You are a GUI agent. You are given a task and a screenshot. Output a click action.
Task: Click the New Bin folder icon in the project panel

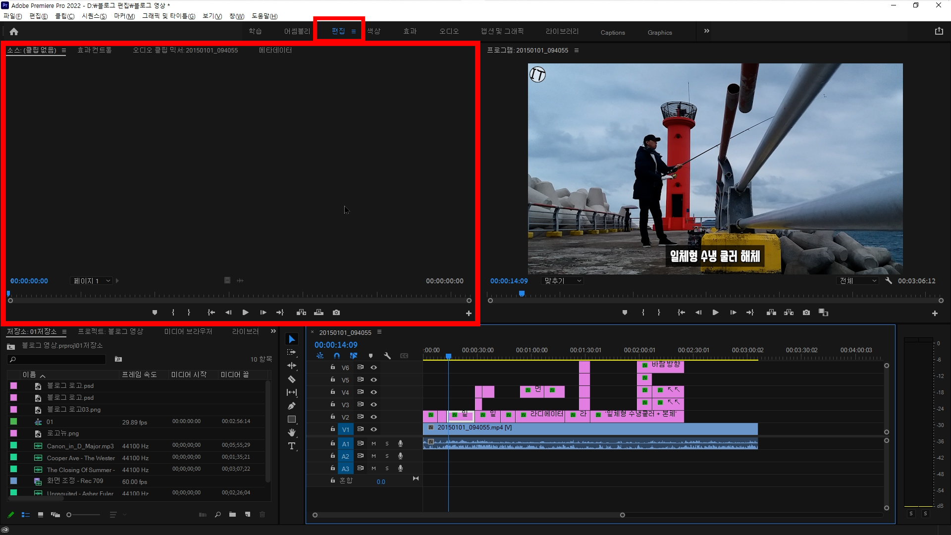(232, 515)
